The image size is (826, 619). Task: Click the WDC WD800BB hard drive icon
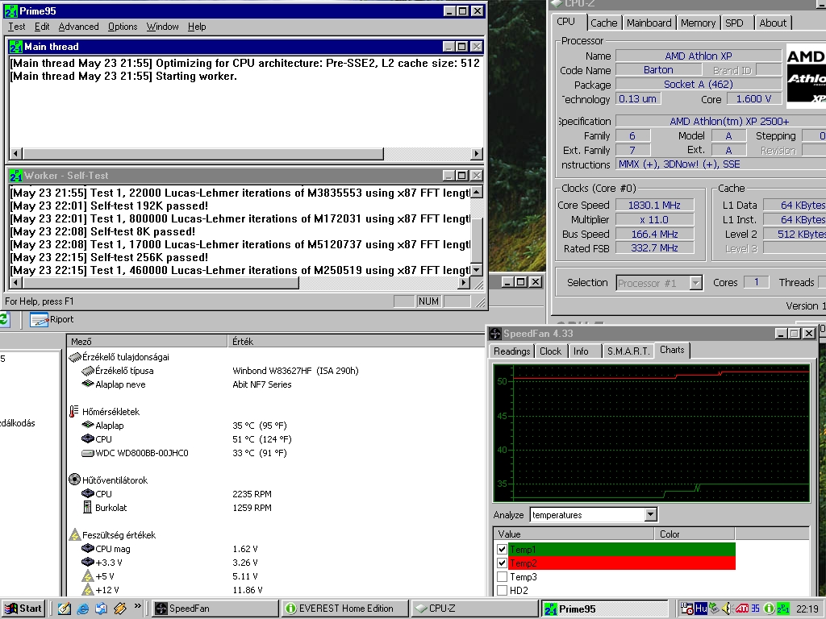[88, 453]
